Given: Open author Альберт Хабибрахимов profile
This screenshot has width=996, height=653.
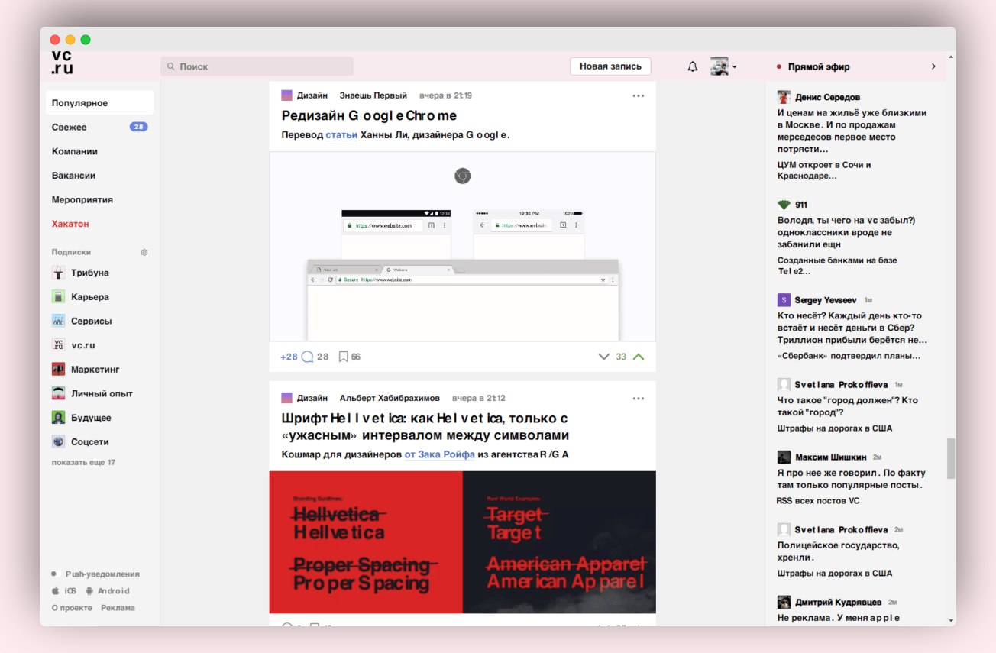Looking at the screenshot, I should click(390, 398).
